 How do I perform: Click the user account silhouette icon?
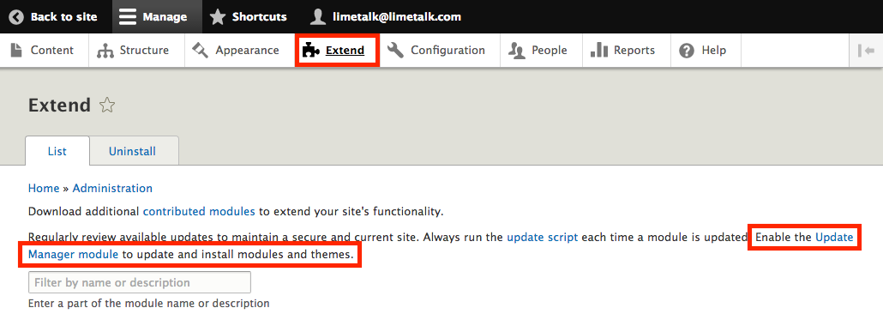point(317,17)
